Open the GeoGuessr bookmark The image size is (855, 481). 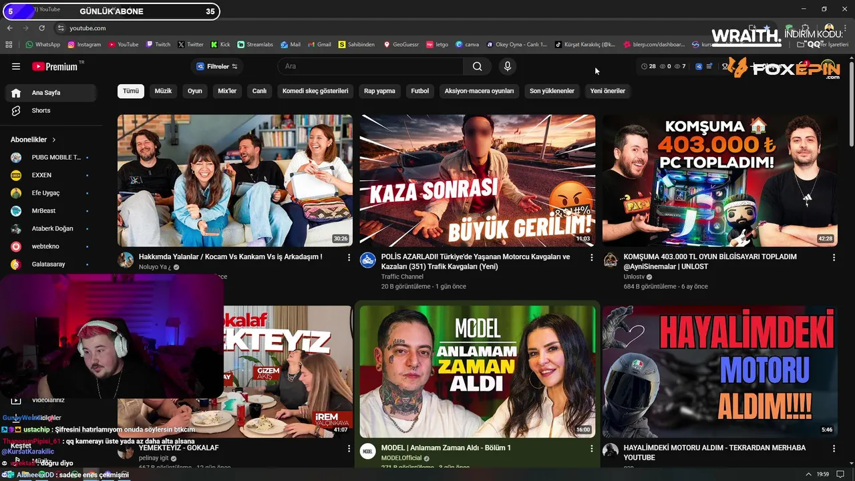tap(401, 45)
